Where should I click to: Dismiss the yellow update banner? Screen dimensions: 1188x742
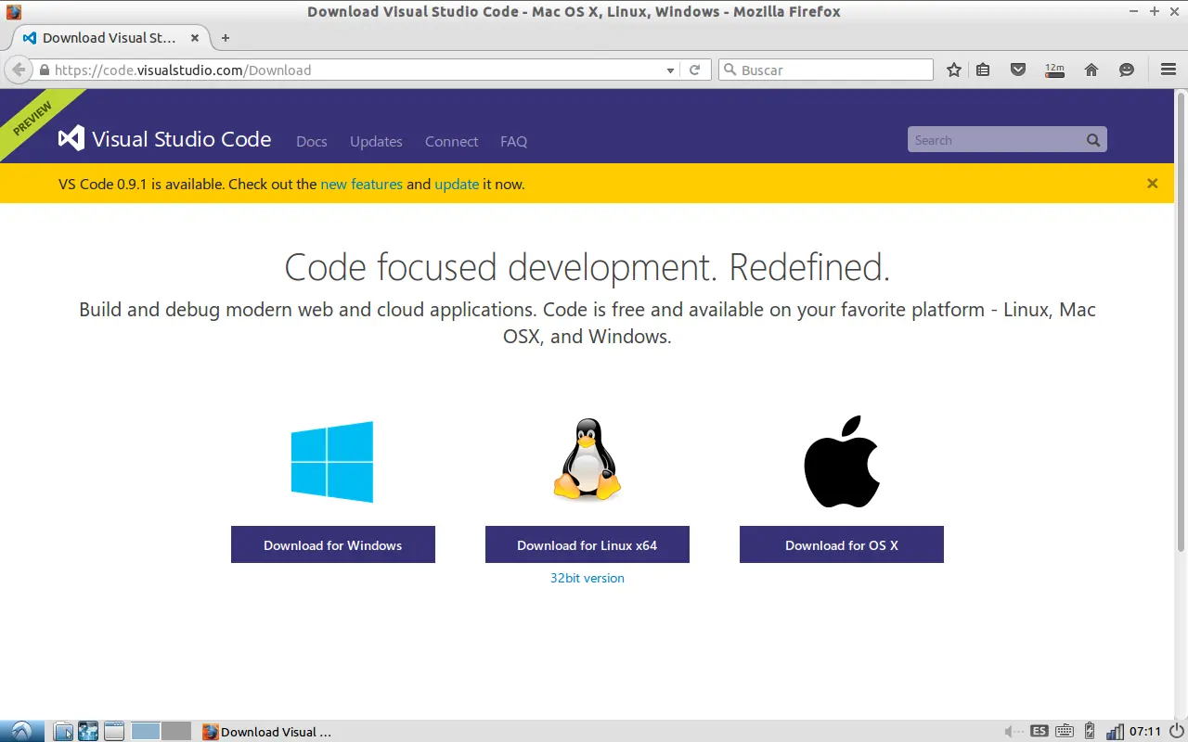(1152, 184)
